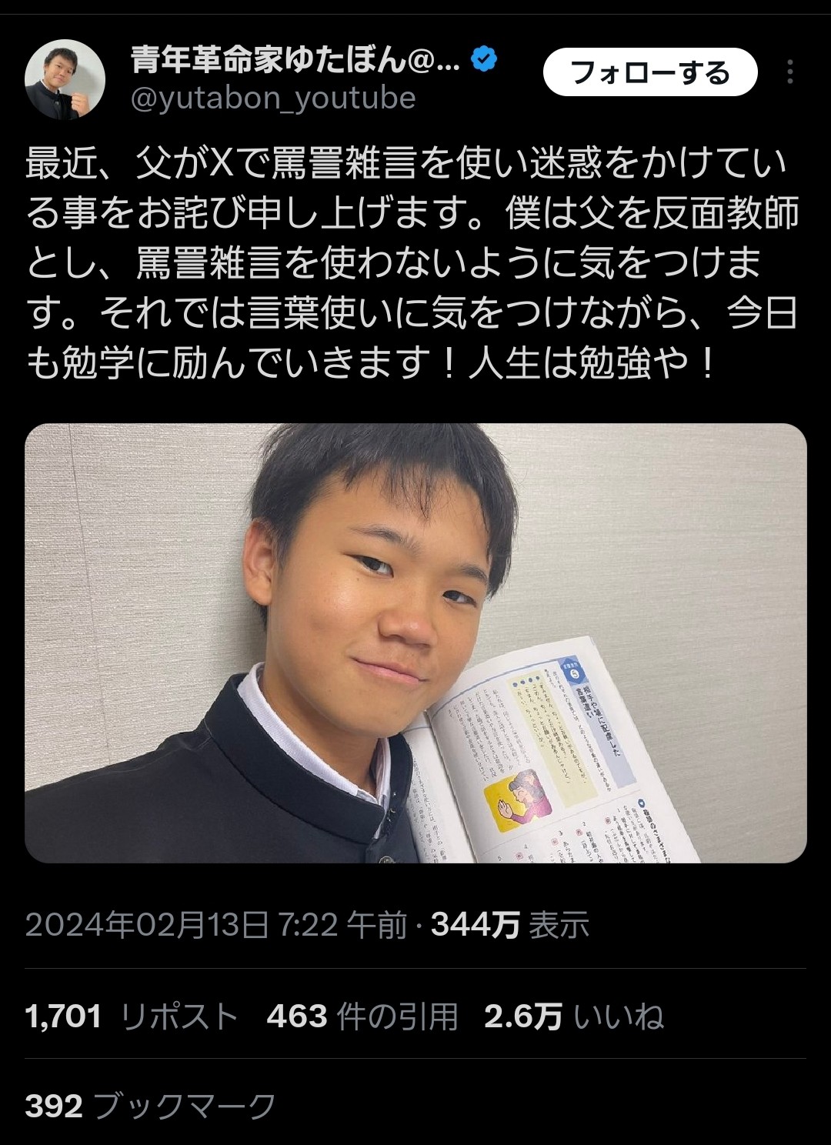Tap the いいね label text
The height and width of the screenshot is (1145, 831).
619,1016
